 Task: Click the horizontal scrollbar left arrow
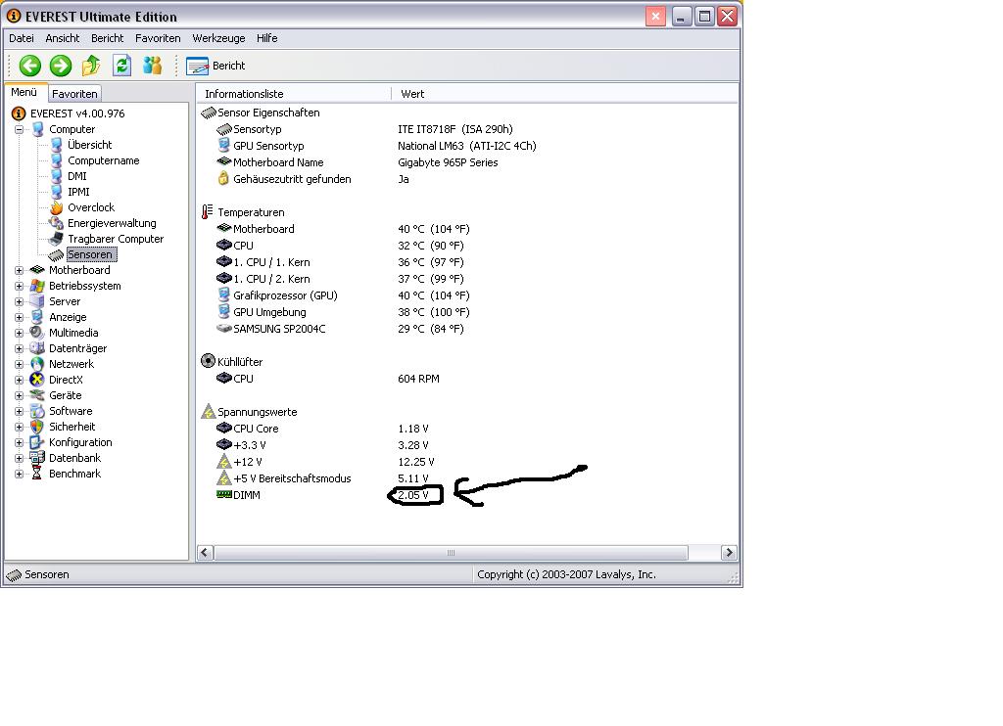click(x=206, y=553)
